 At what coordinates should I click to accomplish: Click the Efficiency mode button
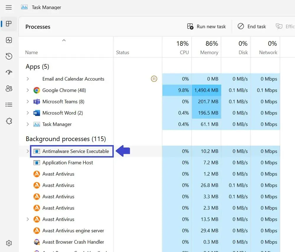point(285,27)
